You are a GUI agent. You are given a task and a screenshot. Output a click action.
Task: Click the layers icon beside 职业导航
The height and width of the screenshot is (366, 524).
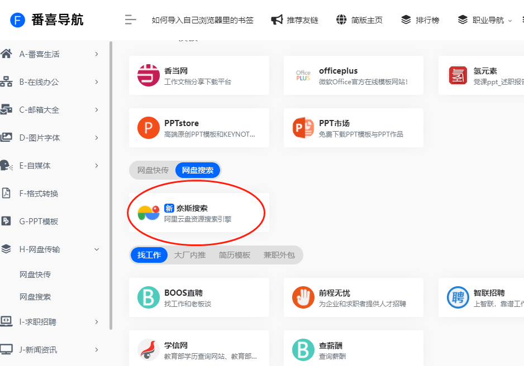463,20
